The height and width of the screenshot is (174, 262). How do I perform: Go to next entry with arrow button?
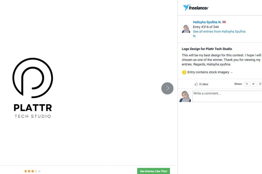167,88
